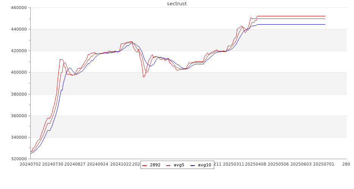The height and width of the screenshot is (189, 354).
Task: Select the 20250311 x-axis date label
Action: tap(233, 164)
